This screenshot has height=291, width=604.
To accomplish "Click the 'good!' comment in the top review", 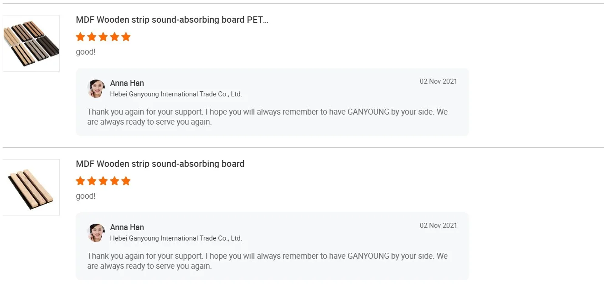I will click(86, 52).
